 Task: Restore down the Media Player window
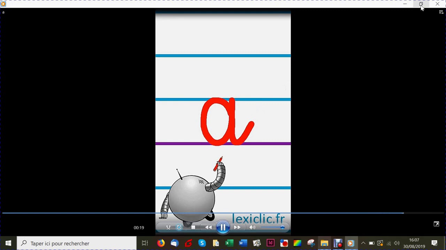tap(421, 4)
